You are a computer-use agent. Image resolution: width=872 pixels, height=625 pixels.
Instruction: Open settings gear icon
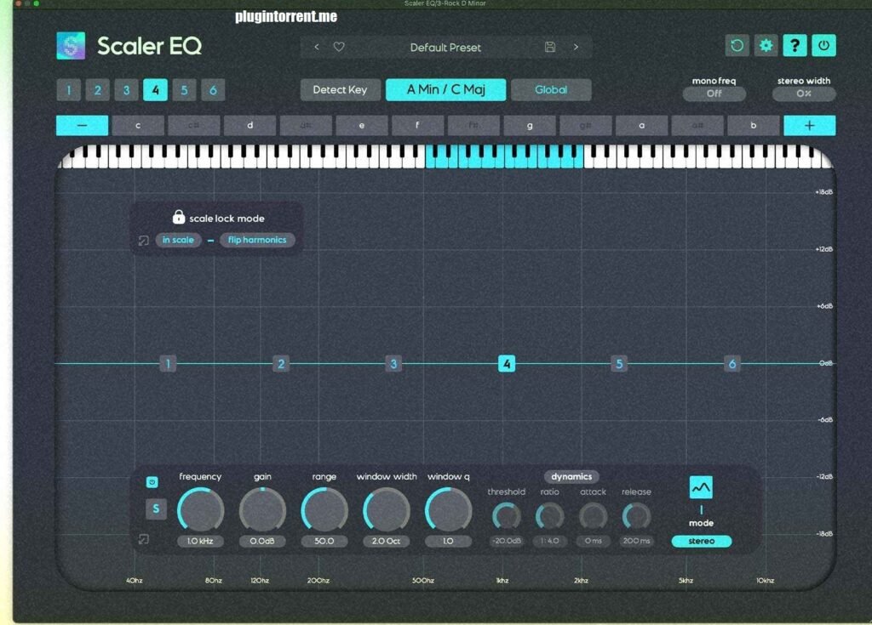766,46
